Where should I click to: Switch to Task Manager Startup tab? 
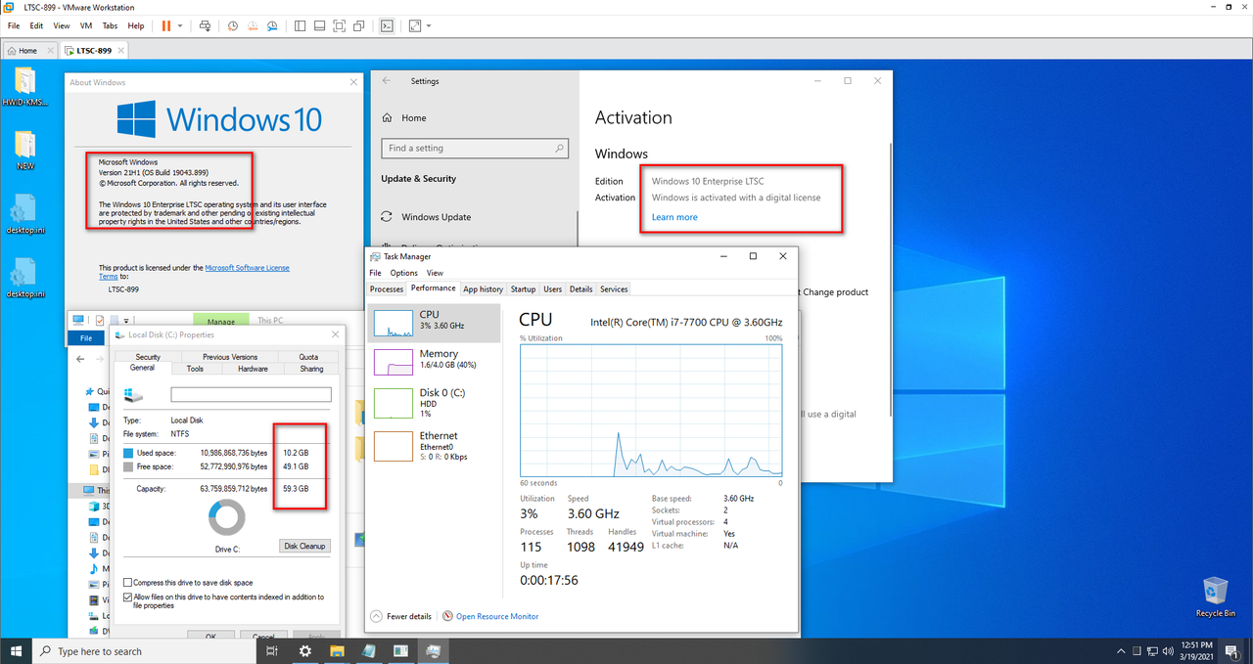[x=524, y=289]
